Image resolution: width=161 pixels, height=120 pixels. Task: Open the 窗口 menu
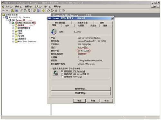(48, 7)
